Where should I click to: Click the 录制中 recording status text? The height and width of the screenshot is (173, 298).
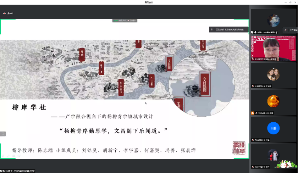(10, 13)
